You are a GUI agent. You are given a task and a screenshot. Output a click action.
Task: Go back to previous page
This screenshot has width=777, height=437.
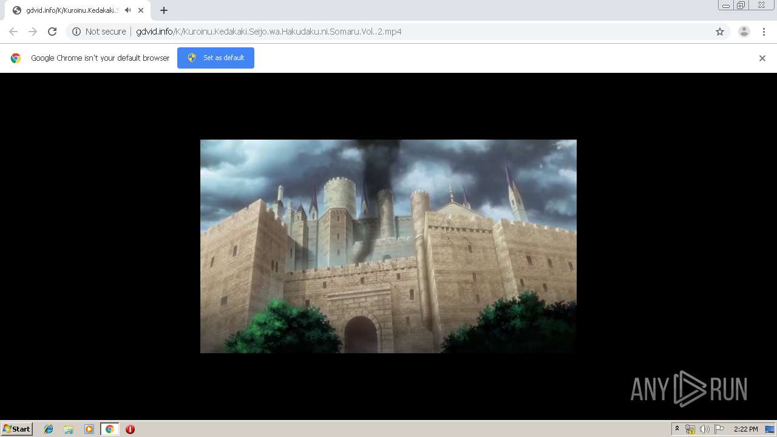tap(13, 32)
